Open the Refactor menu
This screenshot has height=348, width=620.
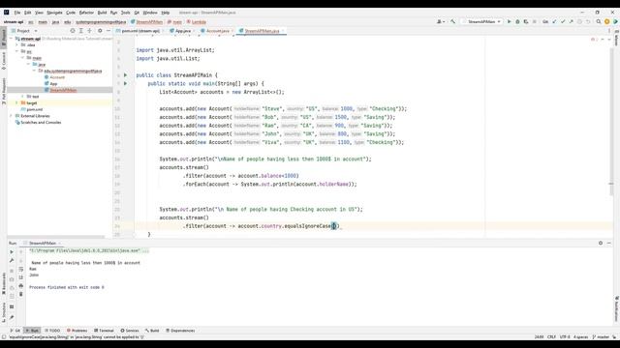pyautogui.click(x=86, y=13)
